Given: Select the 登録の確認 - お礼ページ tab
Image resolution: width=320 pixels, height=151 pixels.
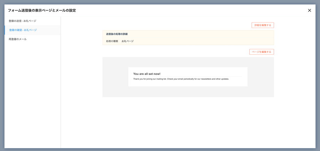Looking at the screenshot, I should click(23, 30).
